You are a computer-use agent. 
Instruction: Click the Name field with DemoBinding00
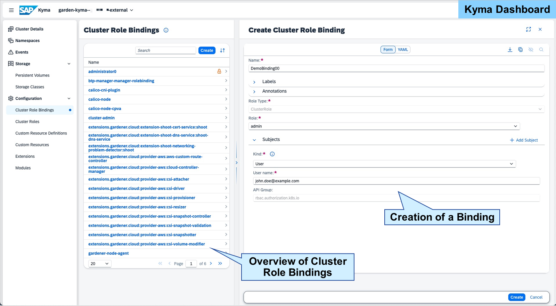tap(396, 68)
